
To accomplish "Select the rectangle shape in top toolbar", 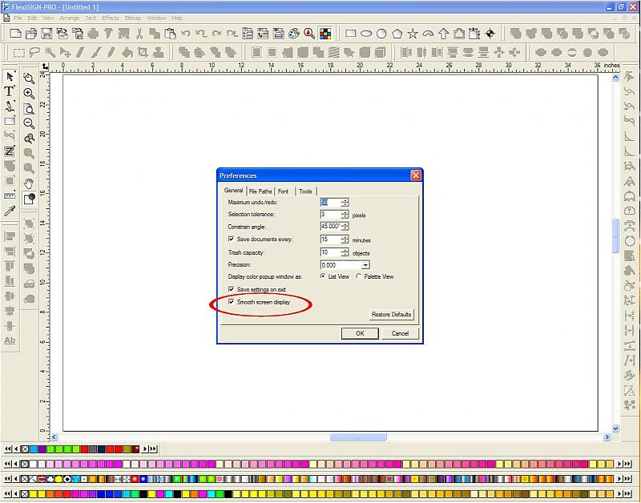I will coord(351,34).
